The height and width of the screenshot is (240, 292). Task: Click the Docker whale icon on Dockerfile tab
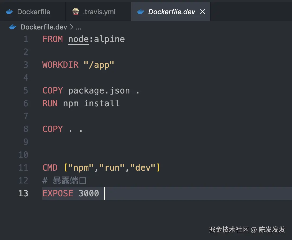pyautogui.click(x=10, y=12)
